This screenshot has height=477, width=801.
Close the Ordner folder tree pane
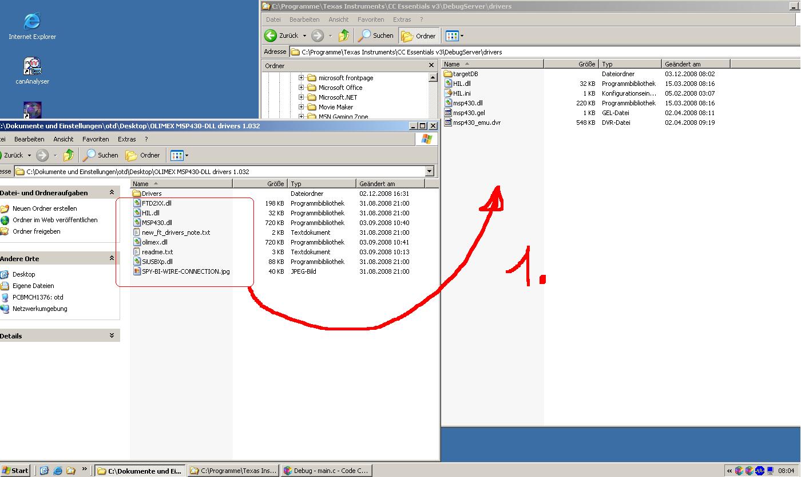(431, 65)
